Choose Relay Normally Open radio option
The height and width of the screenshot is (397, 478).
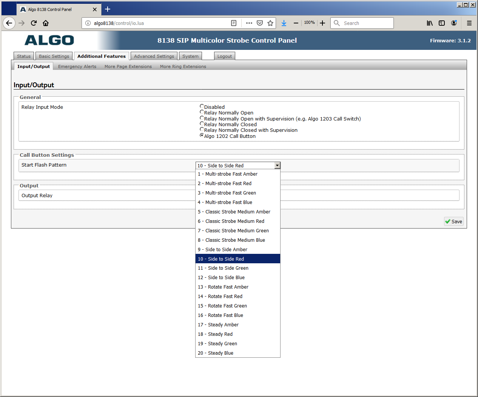202,112
